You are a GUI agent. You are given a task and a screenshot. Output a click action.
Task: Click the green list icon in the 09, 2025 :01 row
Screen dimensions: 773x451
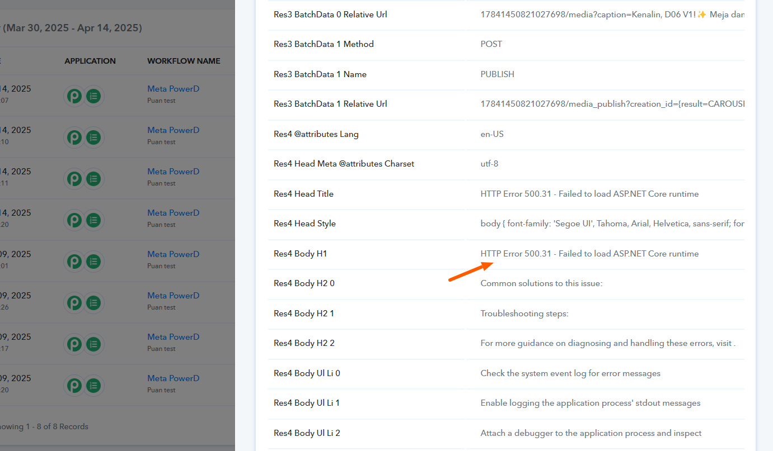tap(93, 262)
